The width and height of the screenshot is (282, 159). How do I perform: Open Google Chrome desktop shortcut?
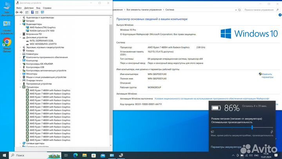pyautogui.click(x=7, y=45)
